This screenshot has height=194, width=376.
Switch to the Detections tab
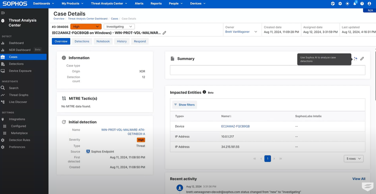coord(82,41)
